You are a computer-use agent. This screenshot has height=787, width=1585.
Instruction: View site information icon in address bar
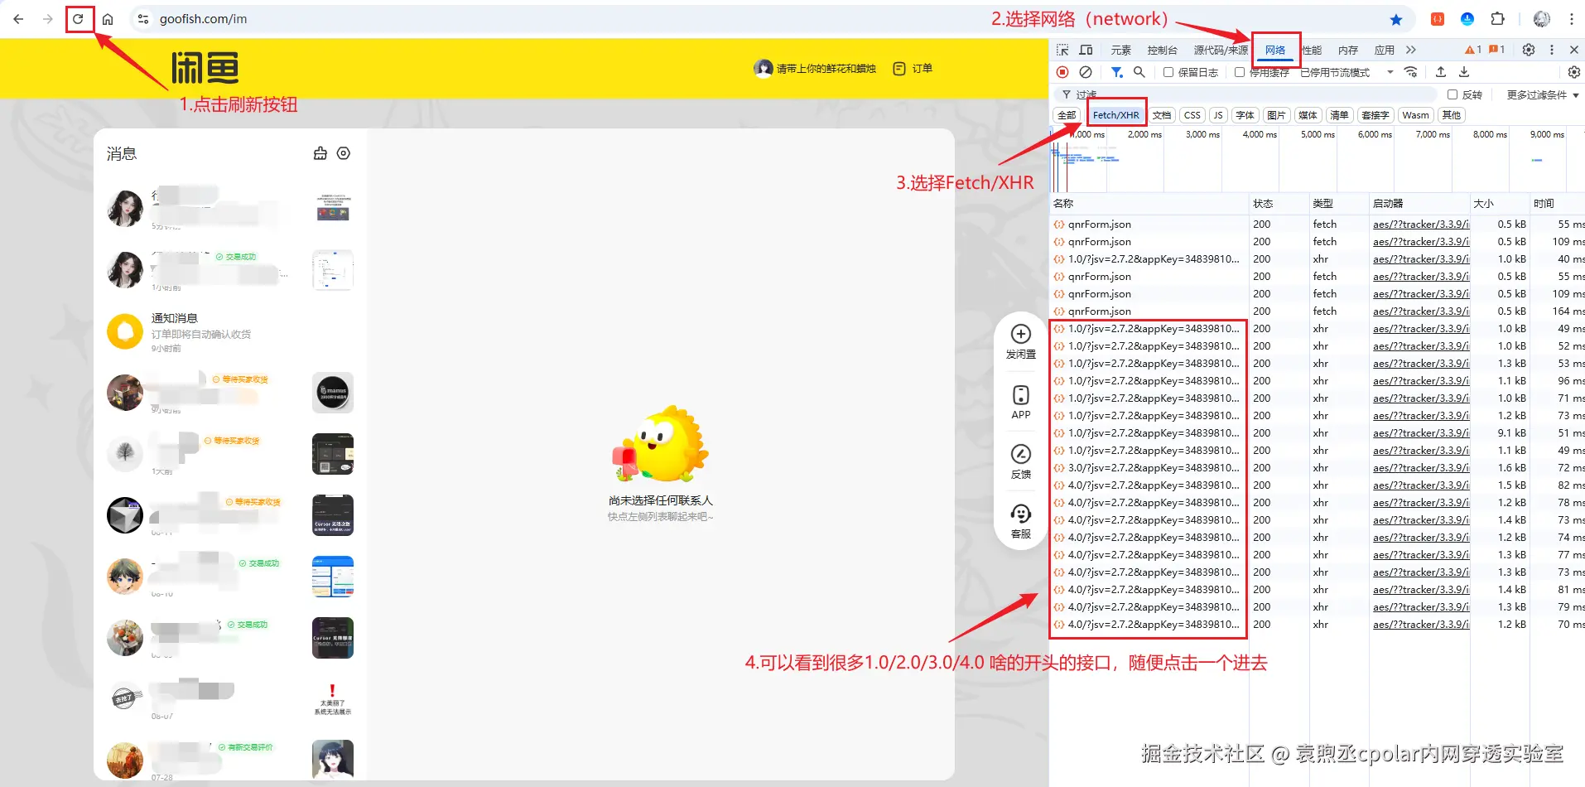143,19
